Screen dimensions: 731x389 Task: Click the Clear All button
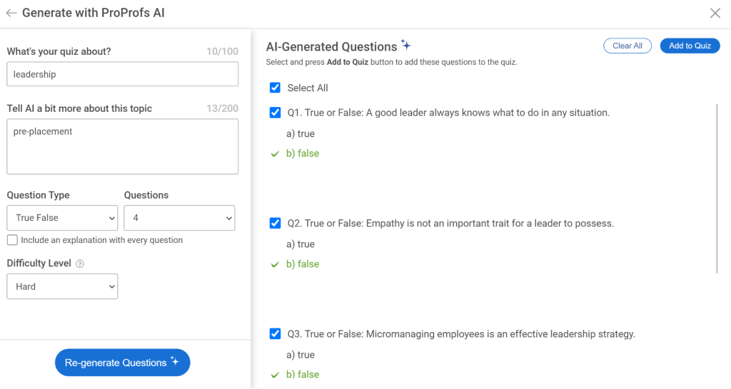tap(627, 46)
